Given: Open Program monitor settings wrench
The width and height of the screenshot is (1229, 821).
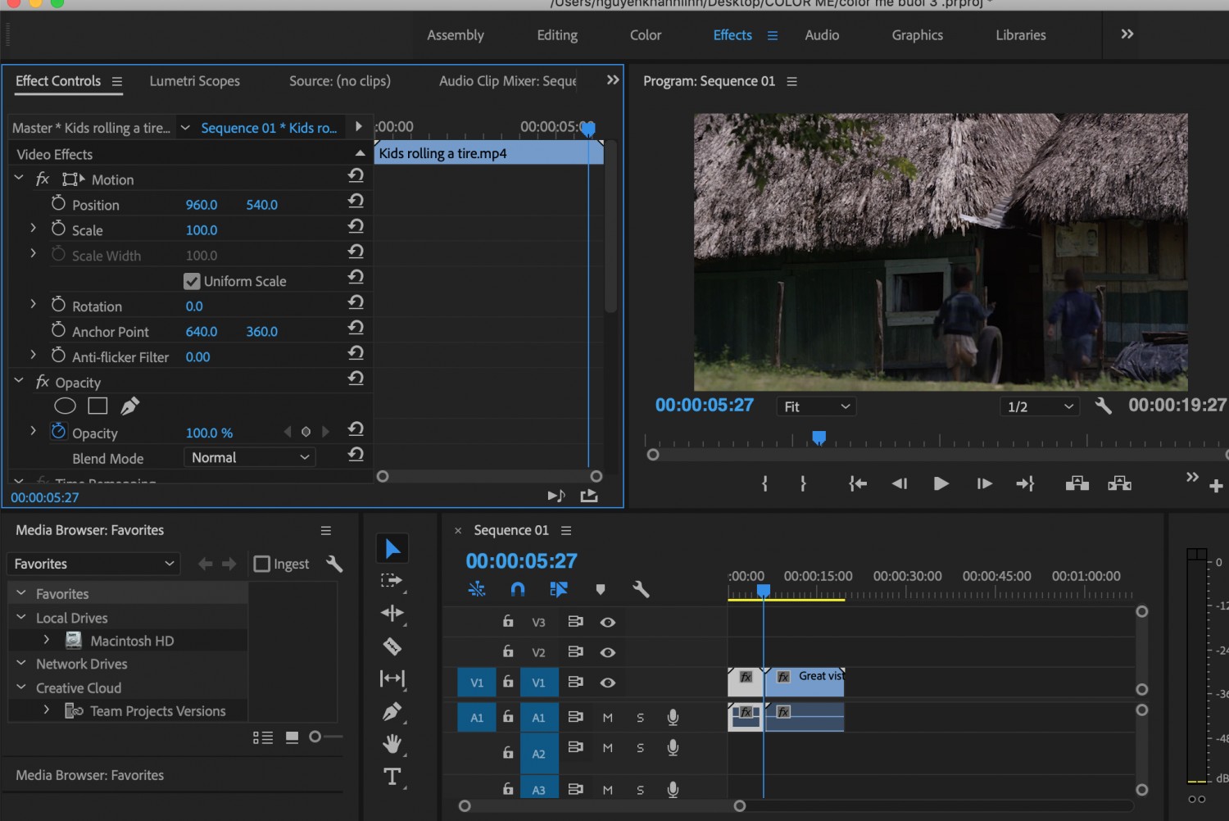Looking at the screenshot, I should (1103, 406).
